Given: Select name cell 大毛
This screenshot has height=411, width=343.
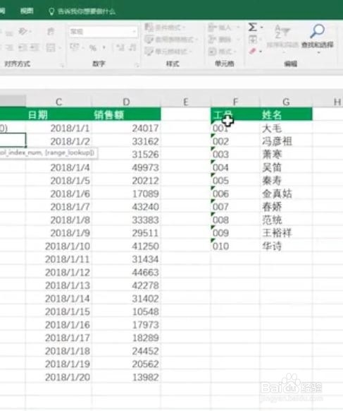Looking at the screenshot, I should click(x=286, y=128).
